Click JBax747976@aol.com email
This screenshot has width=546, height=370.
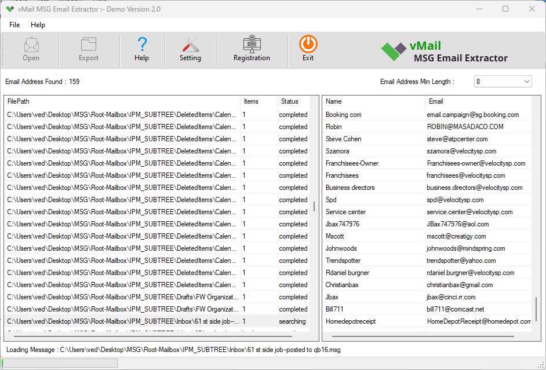457,224
